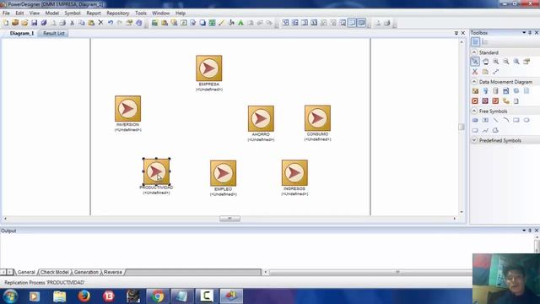Click the Undo arrow in the toolbar
This screenshot has height=304, width=540.
tap(111, 23)
